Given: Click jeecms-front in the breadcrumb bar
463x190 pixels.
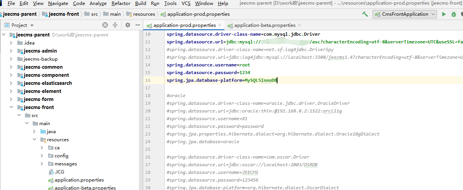Looking at the screenshot, I should pos(64,14).
